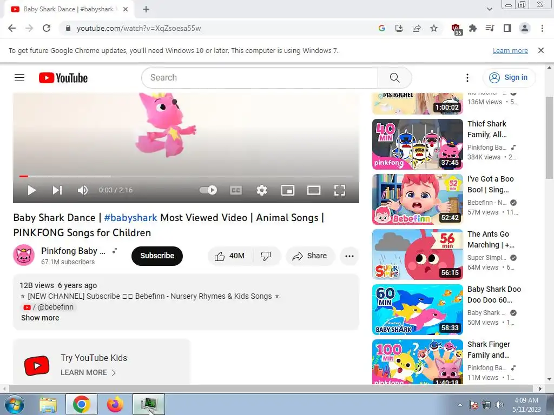This screenshot has height=415, width=554.
Task: Open Chrome profile avatar
Action: click(525, 28)
